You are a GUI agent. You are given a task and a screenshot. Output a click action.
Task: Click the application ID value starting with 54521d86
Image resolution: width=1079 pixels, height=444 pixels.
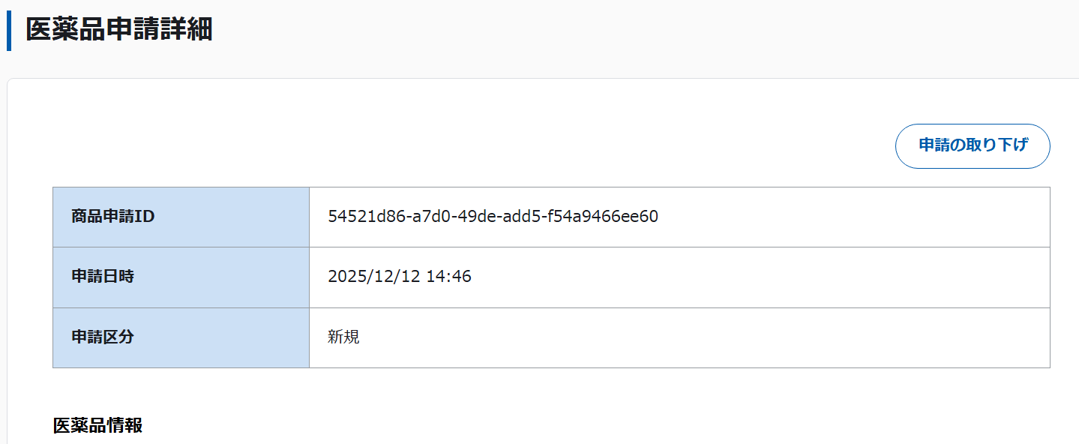[493, 216]
